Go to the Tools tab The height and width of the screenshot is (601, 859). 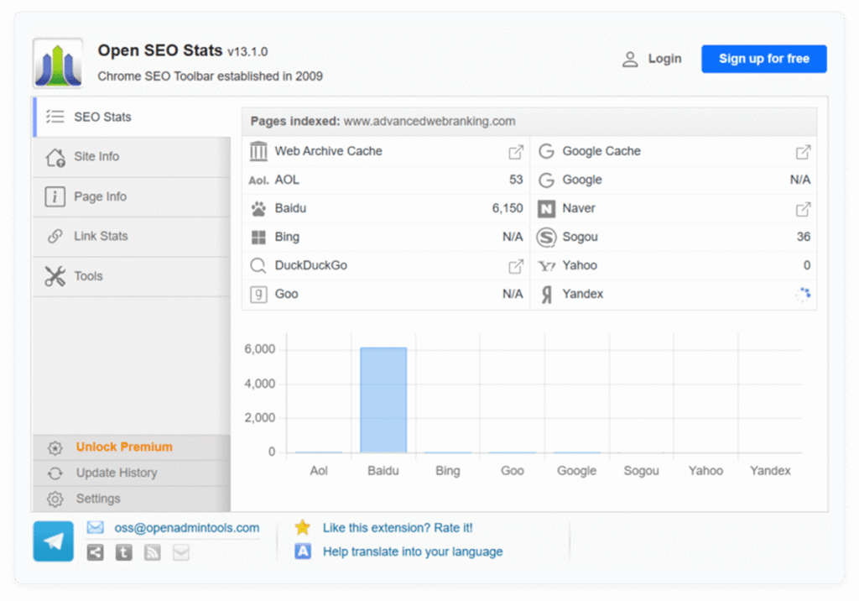tap(132, 276)
